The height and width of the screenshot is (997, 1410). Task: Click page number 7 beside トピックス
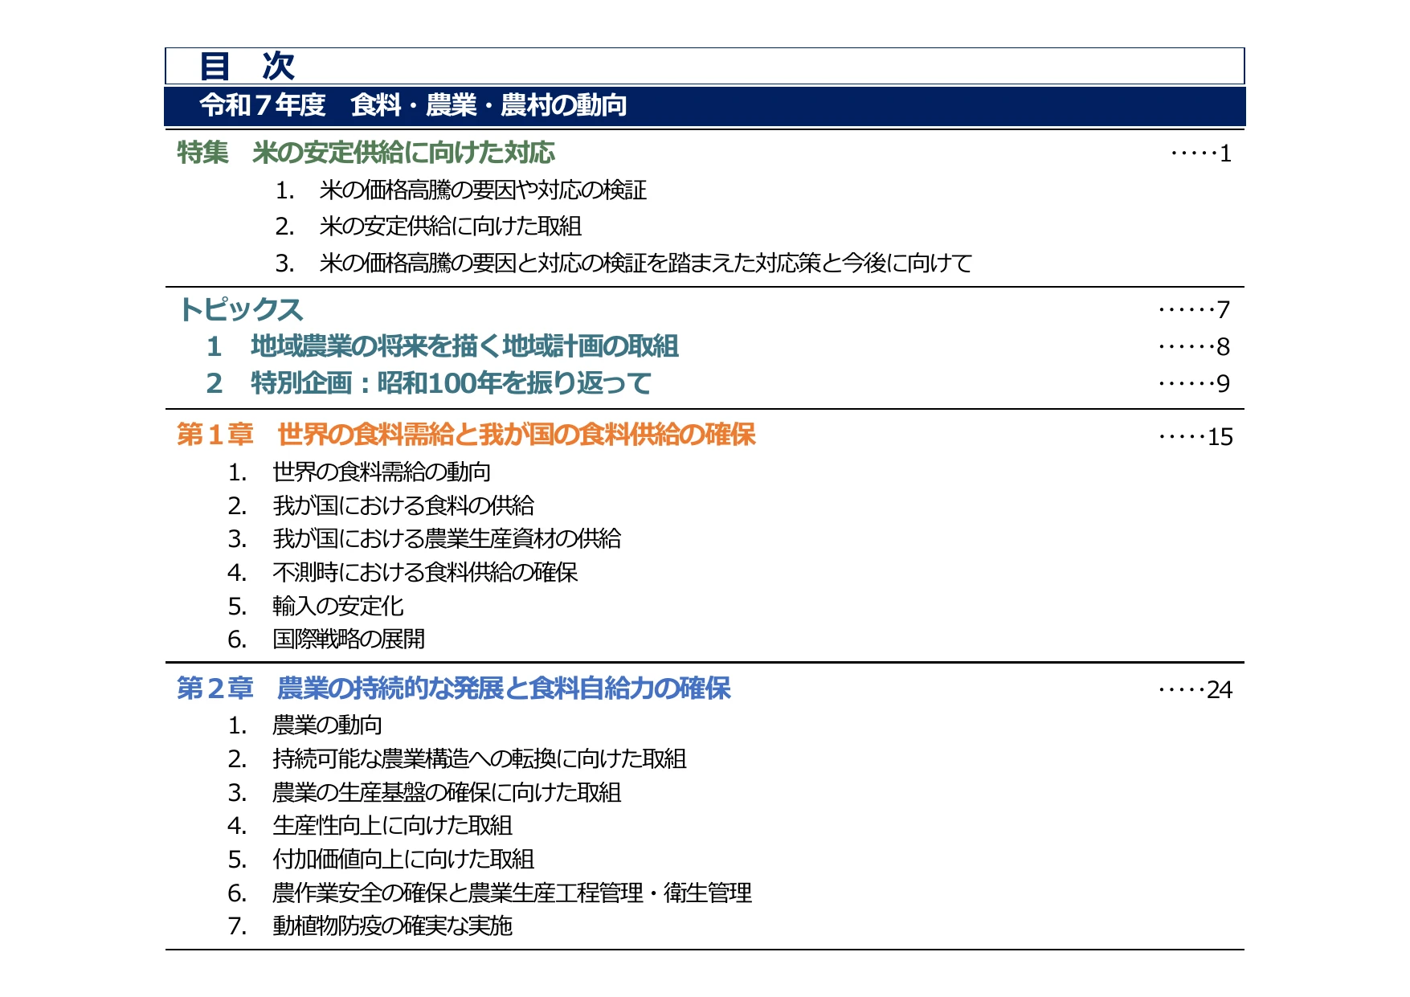1224,310
